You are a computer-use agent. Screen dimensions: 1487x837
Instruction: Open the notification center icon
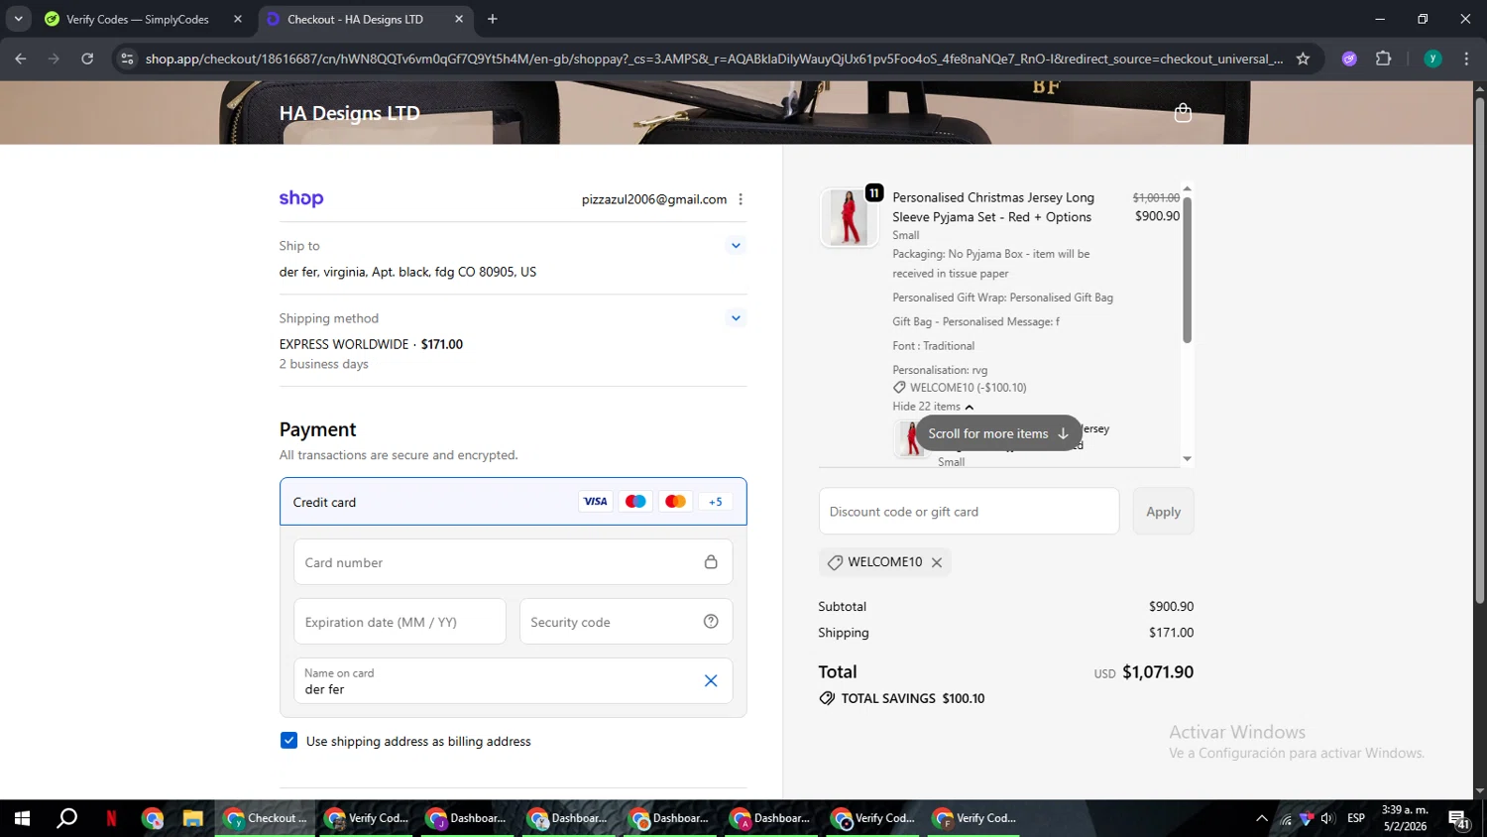coord(1459,818)
